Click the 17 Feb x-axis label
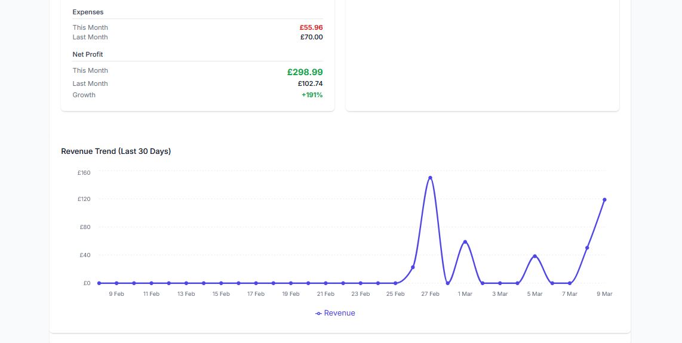Image resolution: width=682 pixels, height=343 pixels. point(256,294)
